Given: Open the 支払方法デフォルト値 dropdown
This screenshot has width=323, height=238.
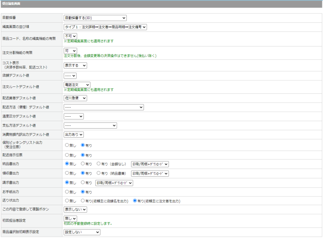Looking at the screenshot, I should point(90,125).
